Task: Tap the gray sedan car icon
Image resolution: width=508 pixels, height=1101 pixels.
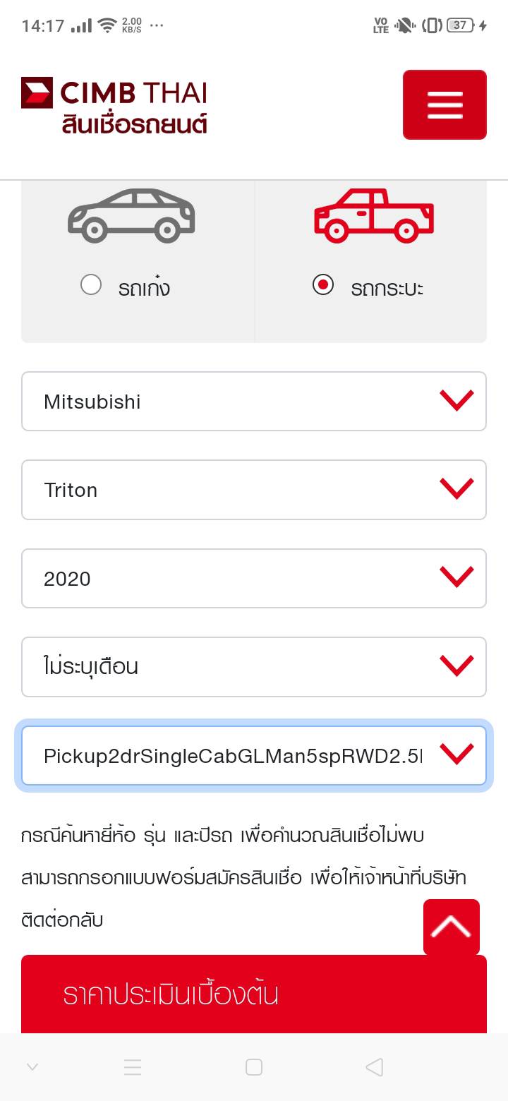Action: coord(131,215)
